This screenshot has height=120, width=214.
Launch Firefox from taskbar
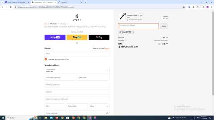click(x=57, y=118)
